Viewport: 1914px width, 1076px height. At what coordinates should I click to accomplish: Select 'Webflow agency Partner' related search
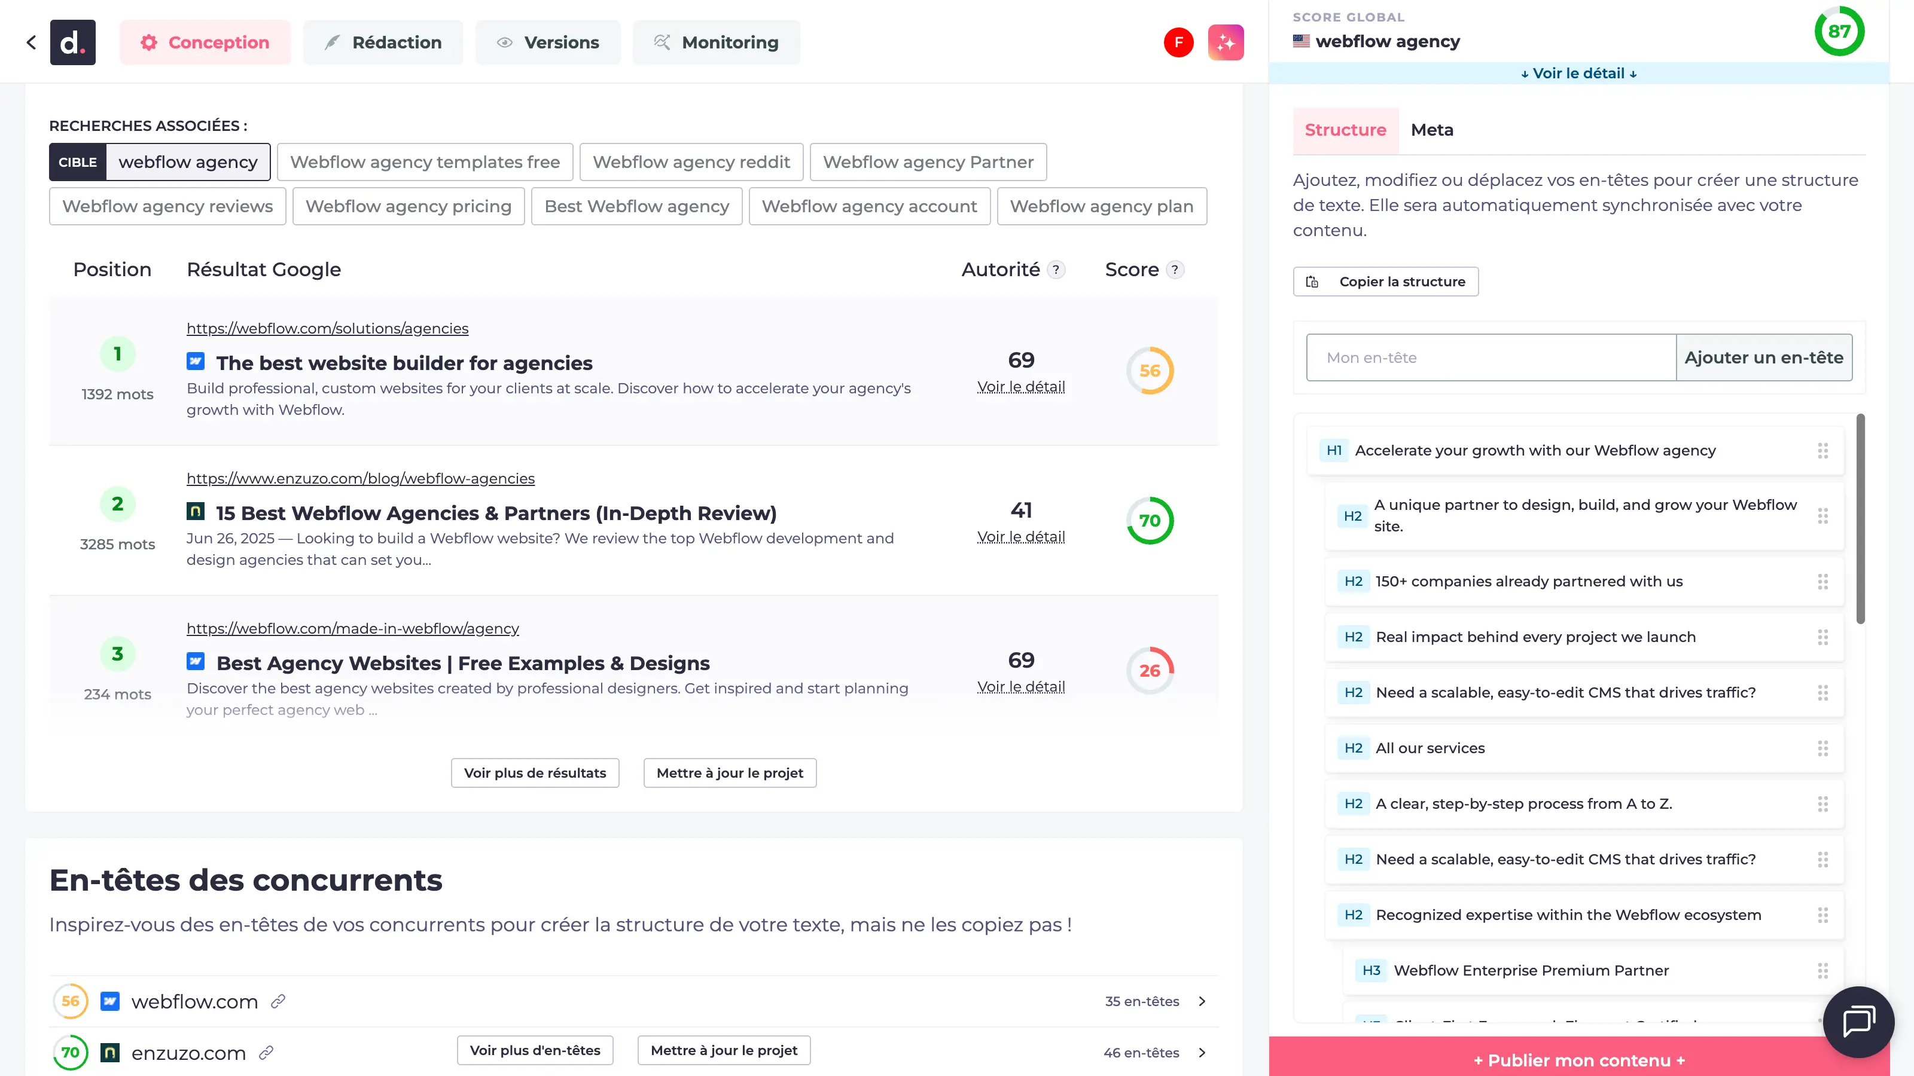[x=928, y=162]
